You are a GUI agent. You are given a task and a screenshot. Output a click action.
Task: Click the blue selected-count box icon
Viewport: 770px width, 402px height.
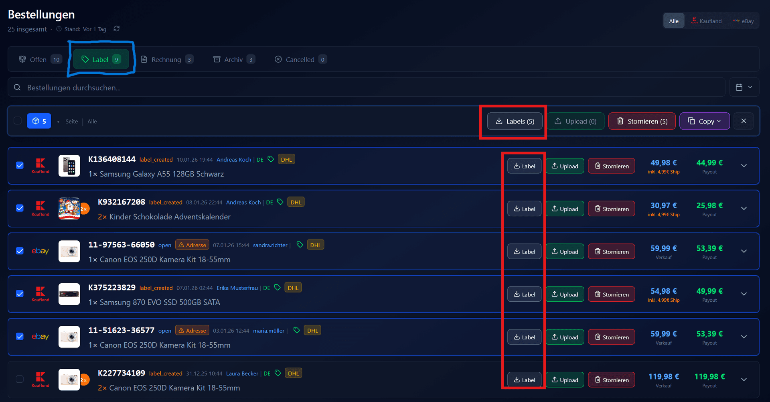click(39, 121)
